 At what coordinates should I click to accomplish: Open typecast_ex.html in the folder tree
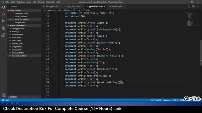pos(19,56)
